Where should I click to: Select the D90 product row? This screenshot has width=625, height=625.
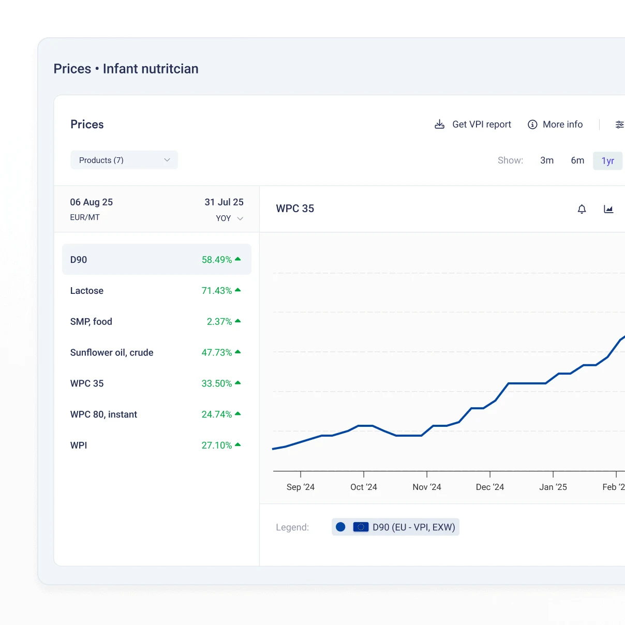[x=157, y=259]
